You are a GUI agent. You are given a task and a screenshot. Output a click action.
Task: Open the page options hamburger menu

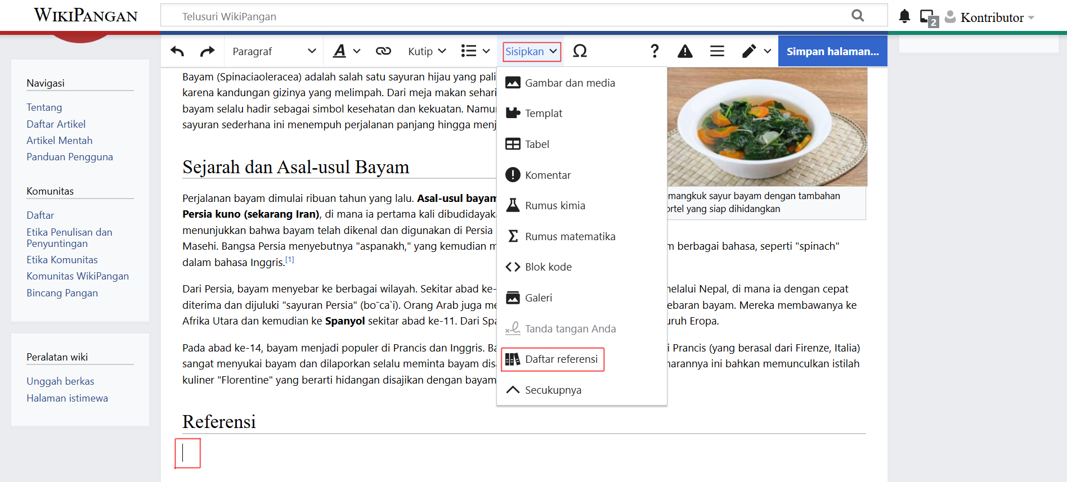point(716,51)
